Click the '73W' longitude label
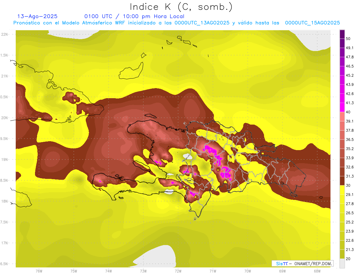The image size is (356, 275). 143,271
